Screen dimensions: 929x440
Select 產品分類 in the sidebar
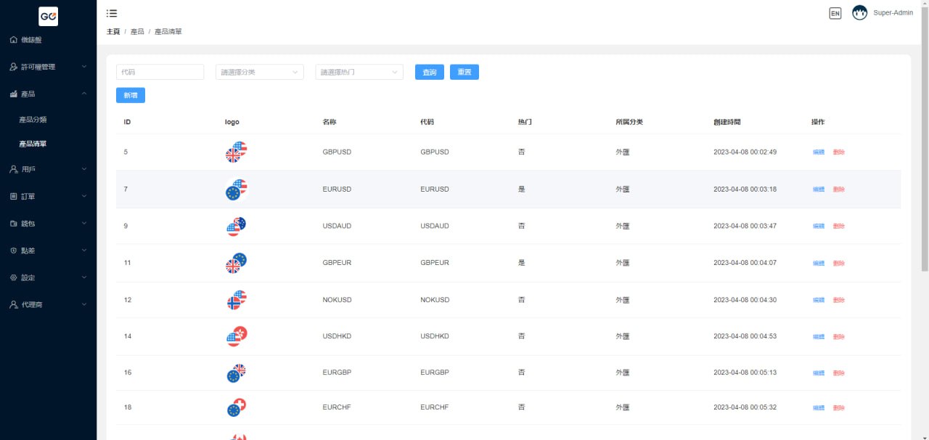coord(33,119)
